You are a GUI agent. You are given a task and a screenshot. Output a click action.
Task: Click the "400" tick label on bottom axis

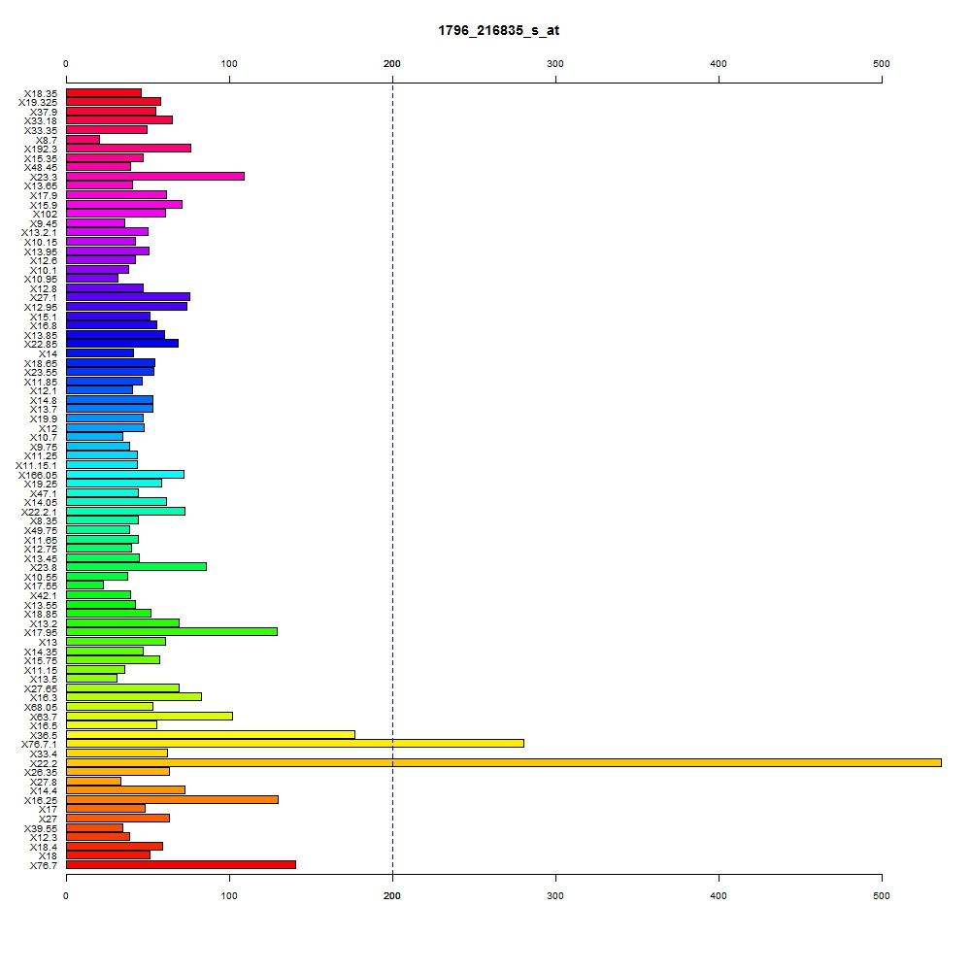719,895
